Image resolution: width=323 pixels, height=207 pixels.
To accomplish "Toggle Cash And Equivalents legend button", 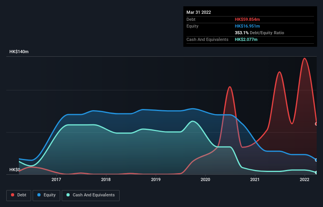I will [90, 196].
